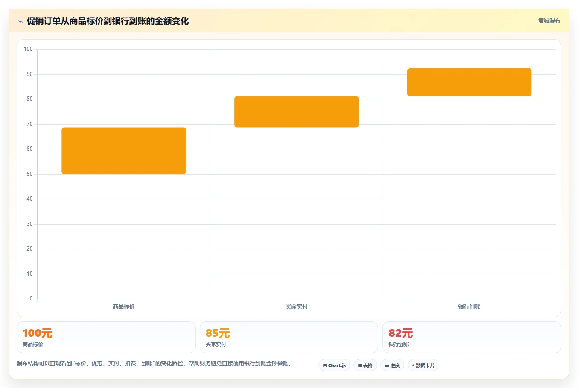This screenshot has height=388, width=578.
Task: Click the y-axis value 70
Action: (x=29, y=124)
